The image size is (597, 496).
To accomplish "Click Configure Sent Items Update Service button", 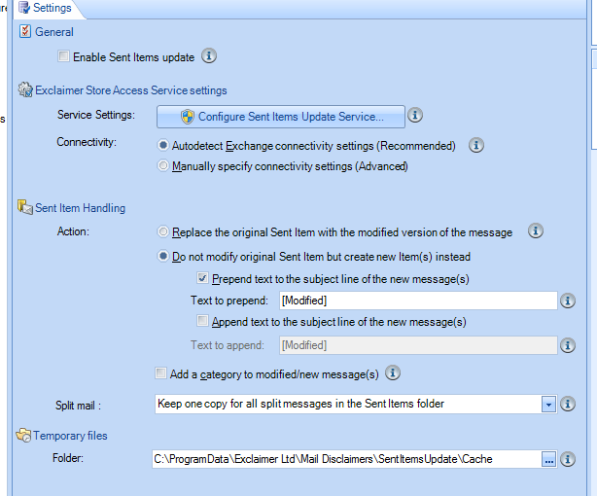I will 281,117.
